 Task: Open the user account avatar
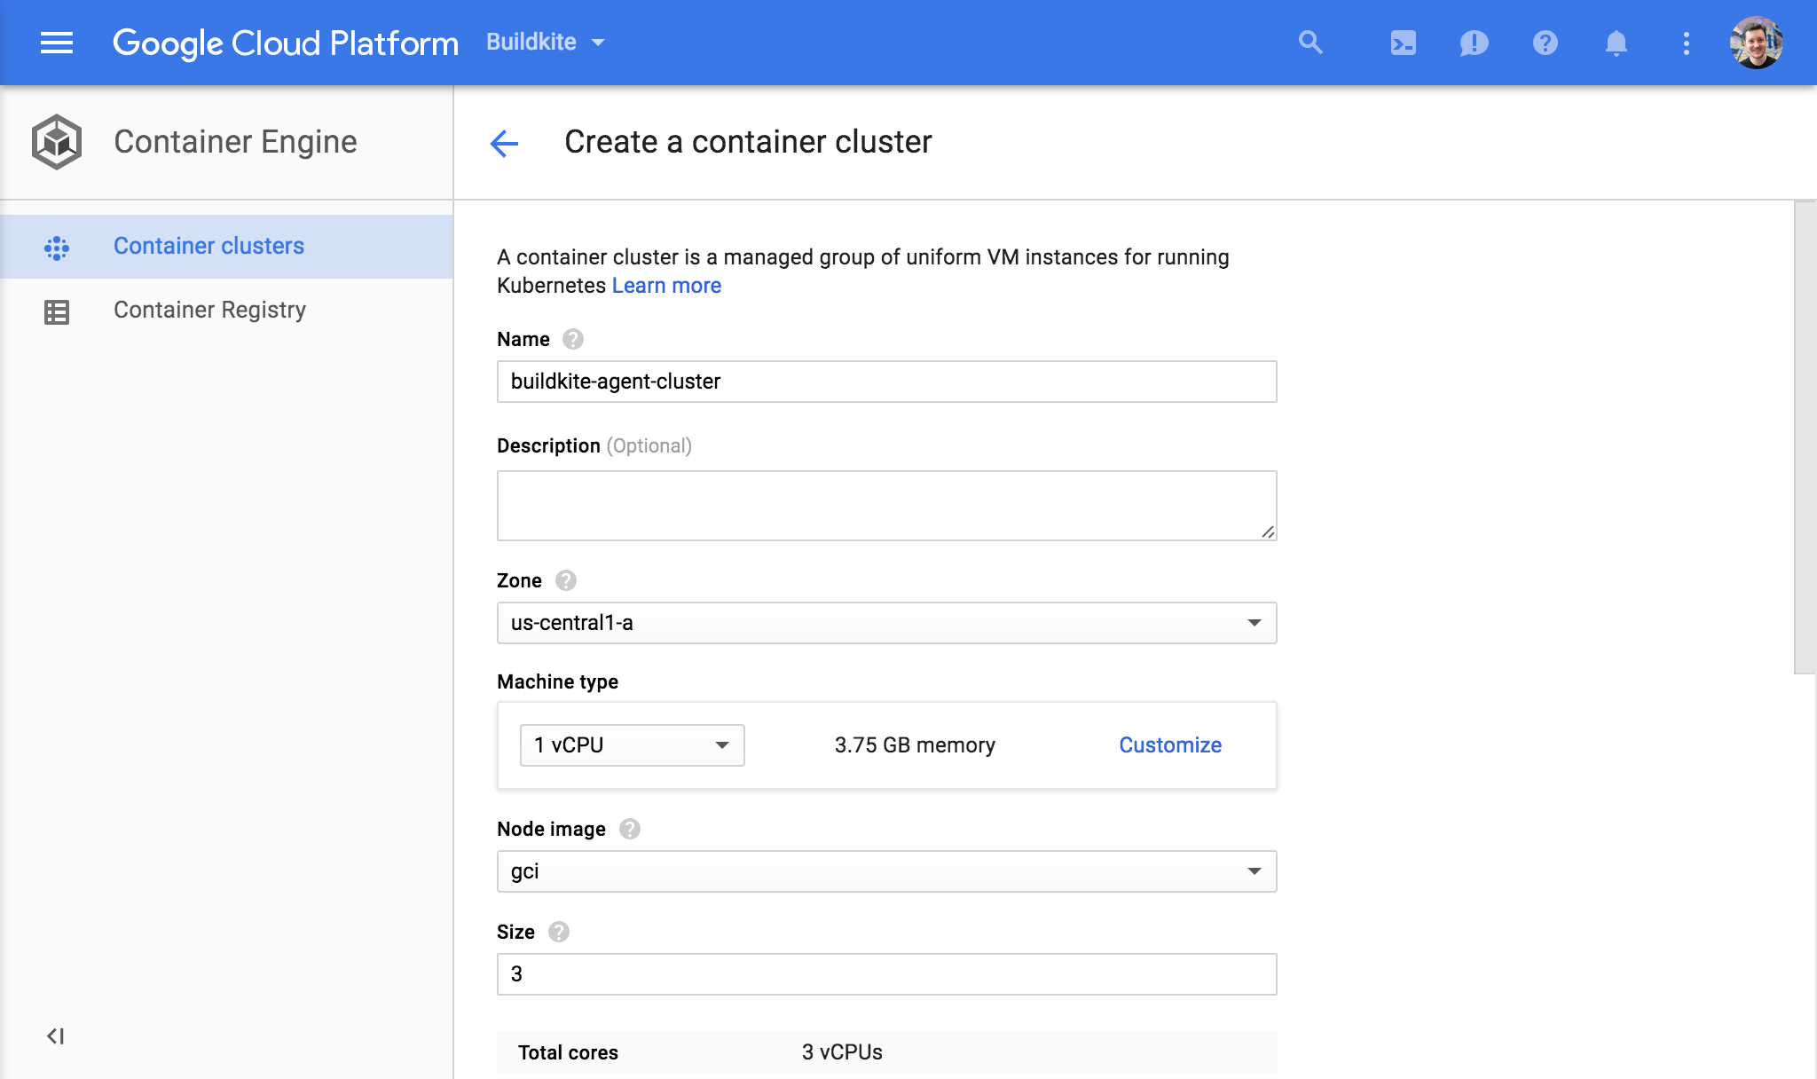(1756, 43)
